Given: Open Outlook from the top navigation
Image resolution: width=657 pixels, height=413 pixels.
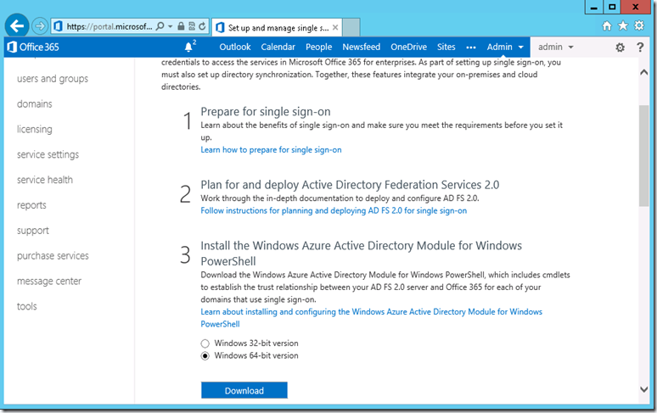Looking at the screenshot, I should click(235, 47).
